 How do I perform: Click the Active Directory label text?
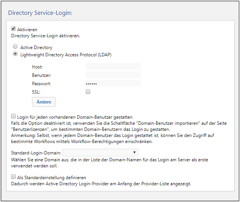[36, 48]
